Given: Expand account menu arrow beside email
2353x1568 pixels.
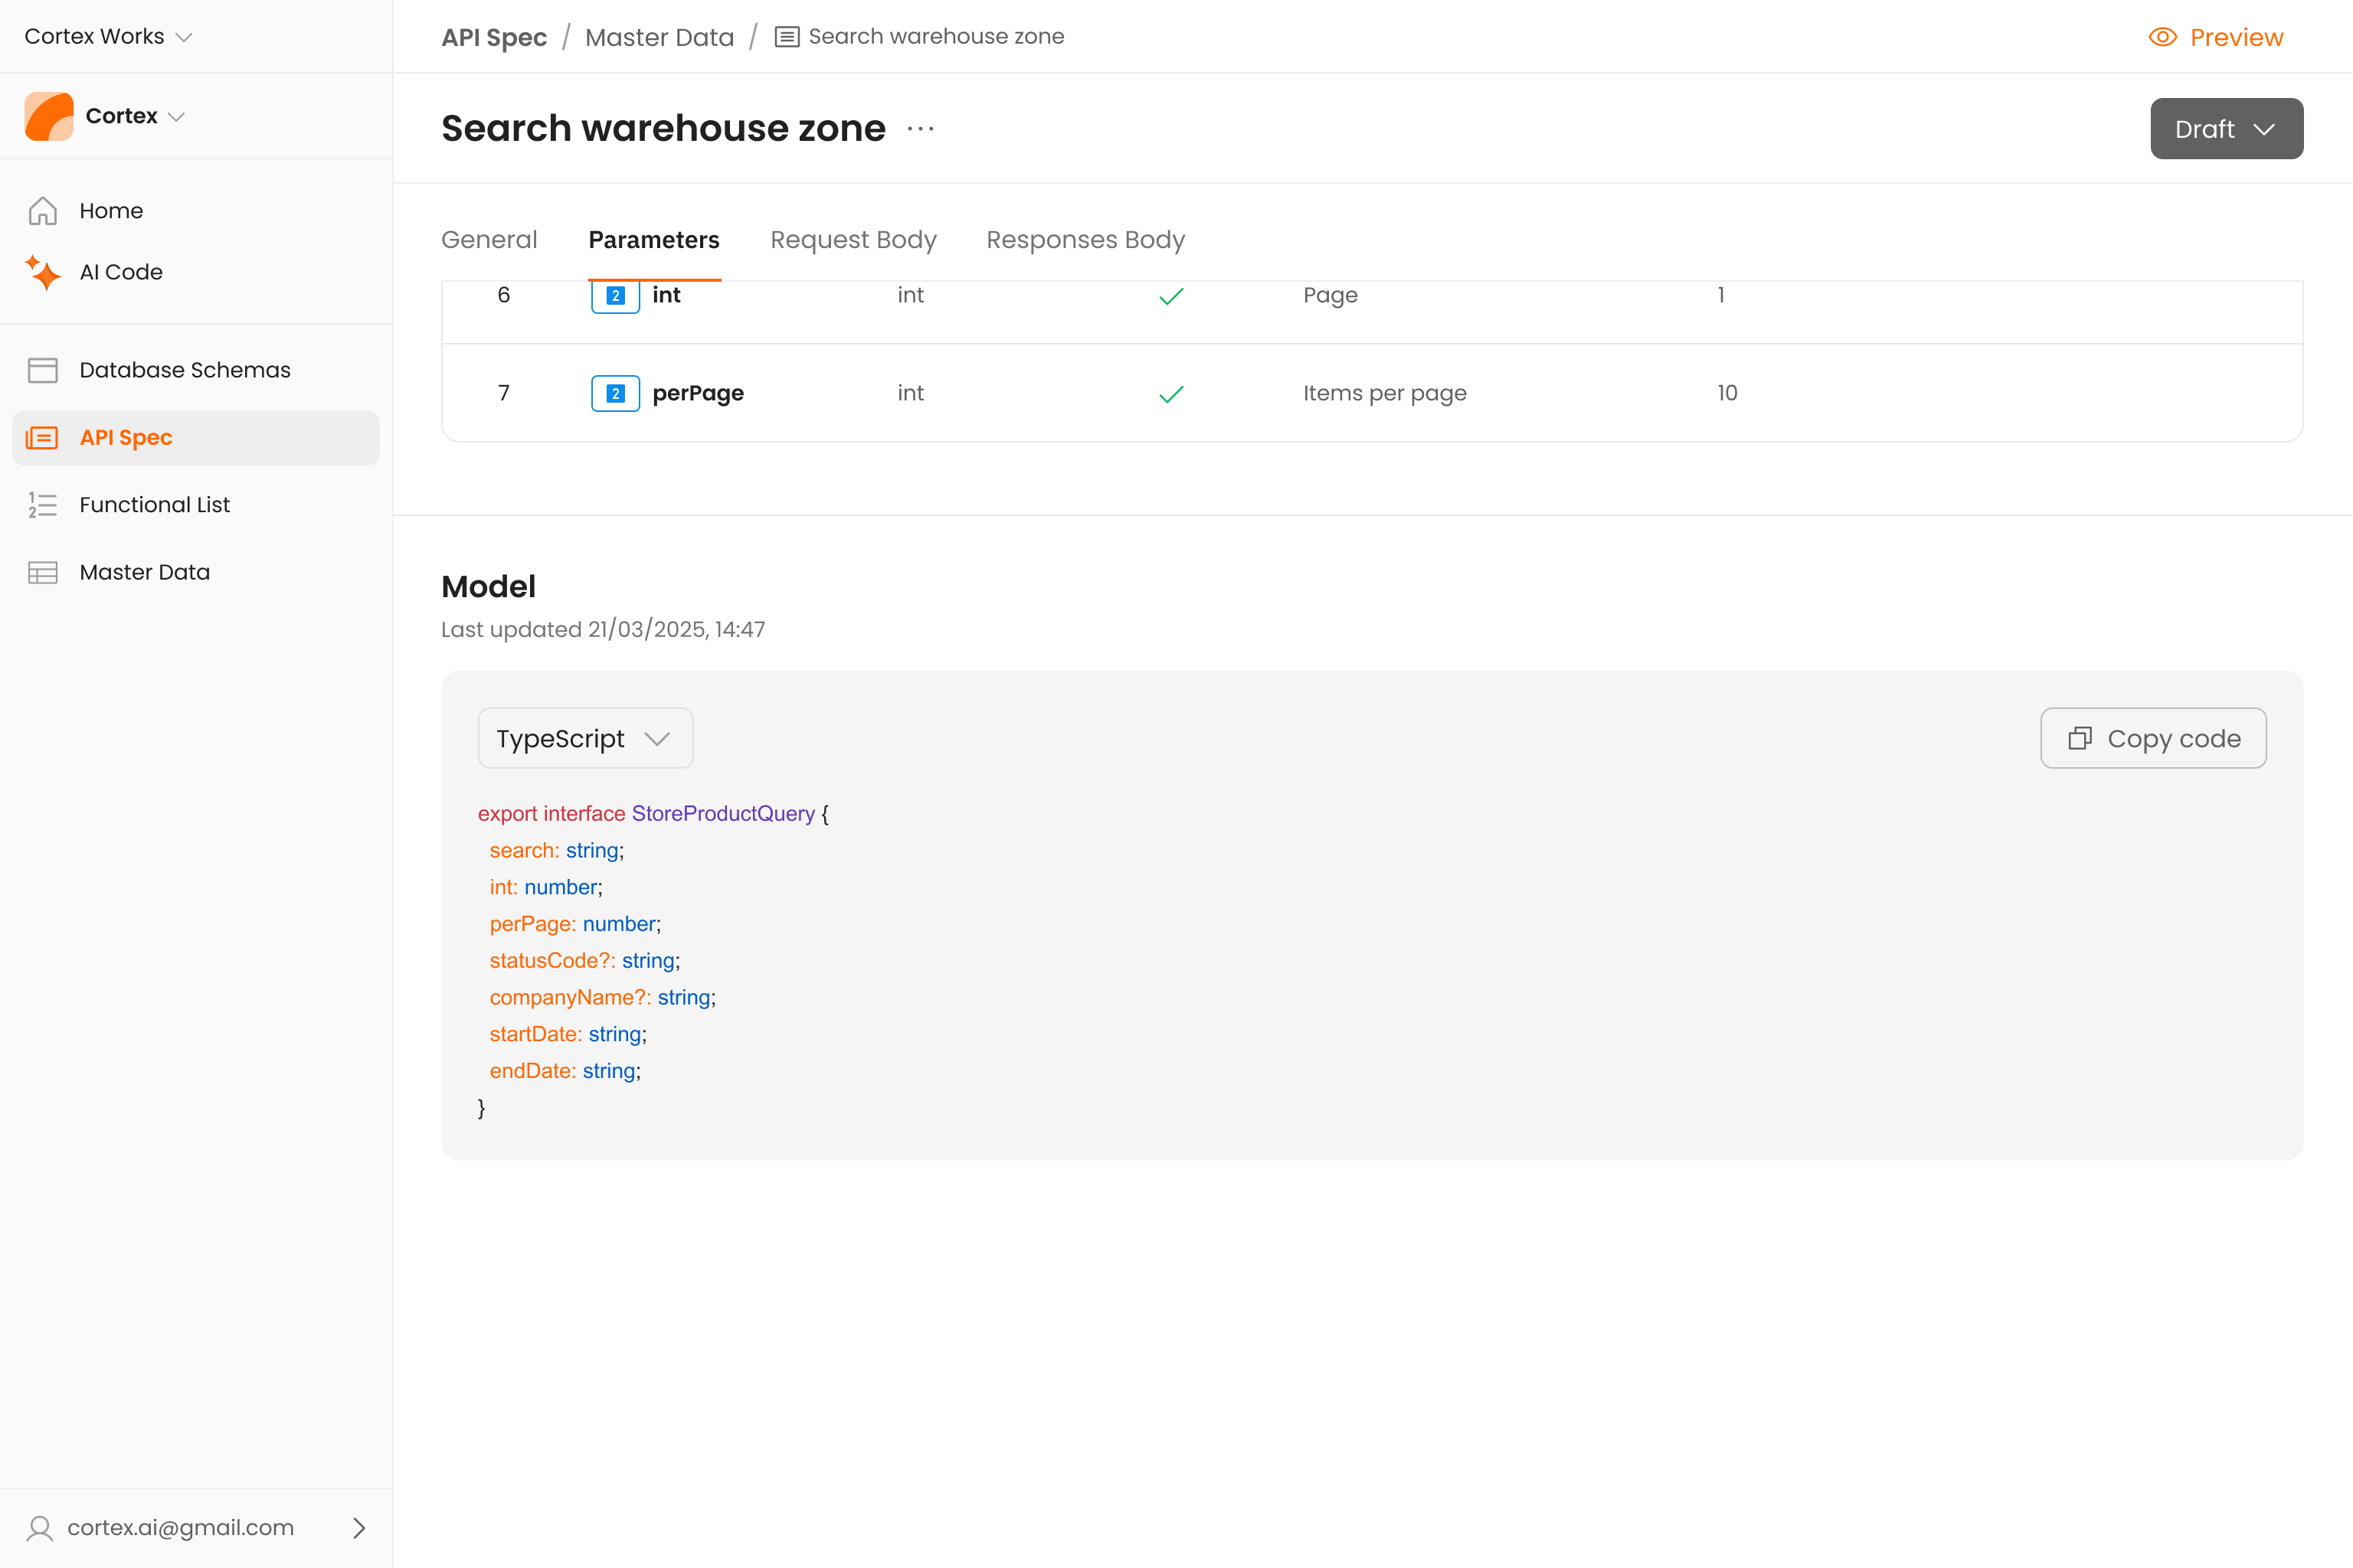Looking at the screenshot, I should [x=359, y=1527].
